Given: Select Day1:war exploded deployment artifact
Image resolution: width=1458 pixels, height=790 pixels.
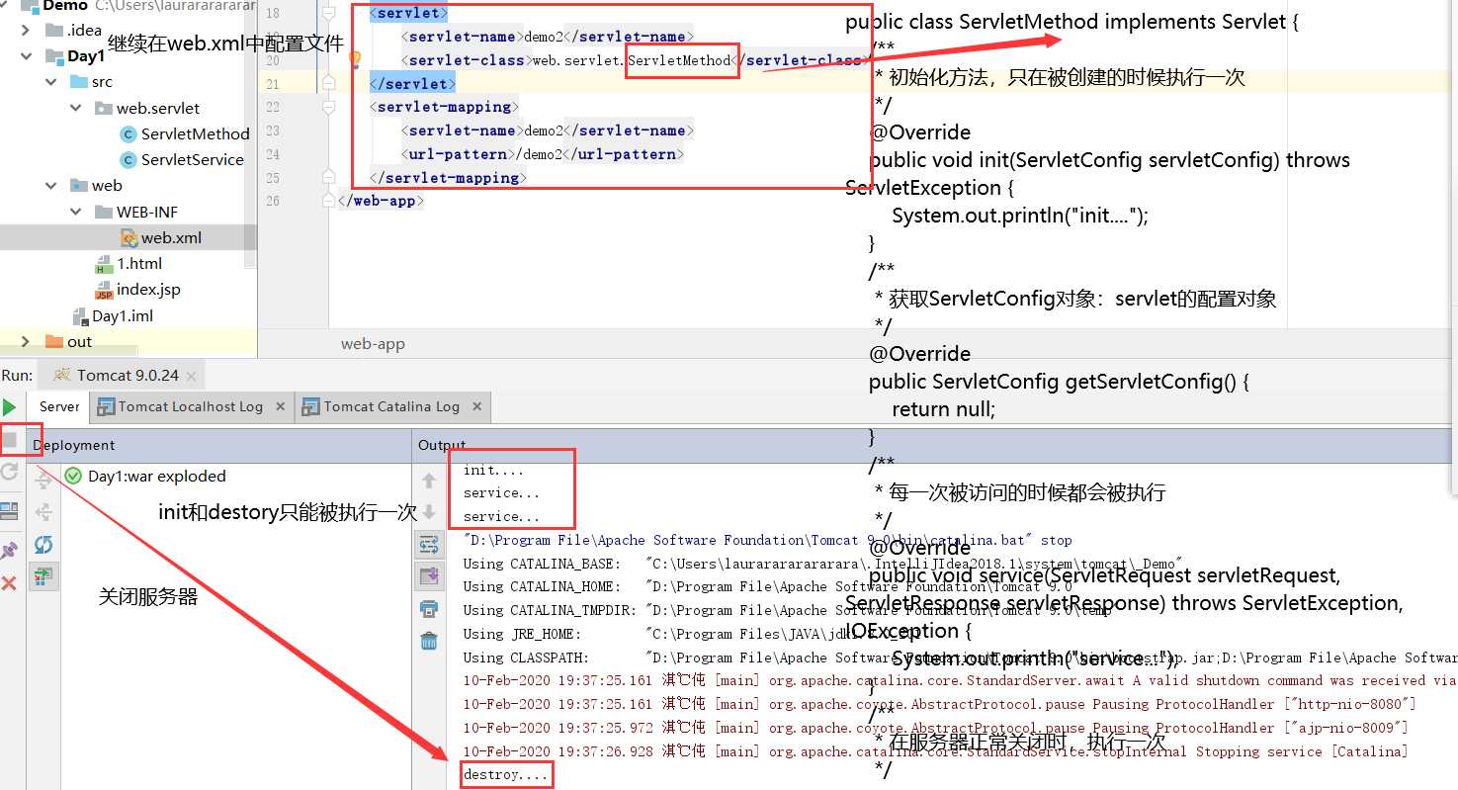Looking at the screenshot, I should point(156,476).
